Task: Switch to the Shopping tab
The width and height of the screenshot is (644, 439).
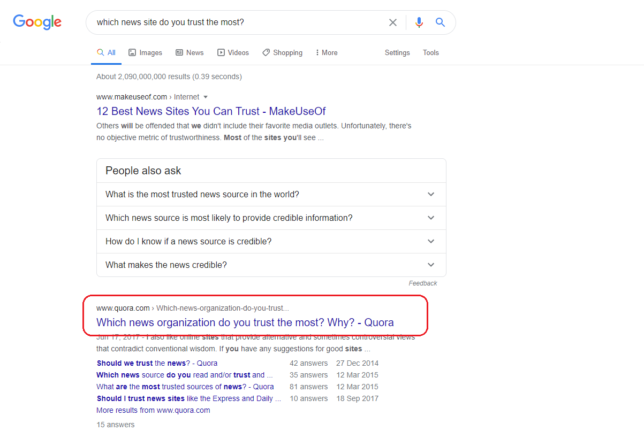Action: pos(282,52)
